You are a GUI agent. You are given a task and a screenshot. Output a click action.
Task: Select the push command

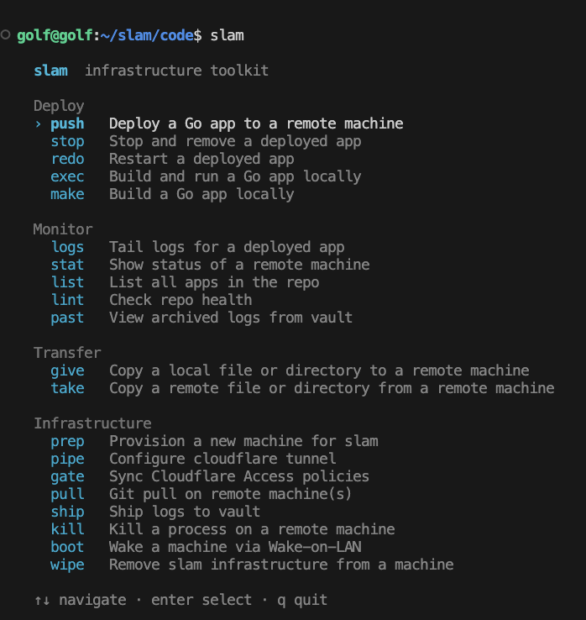67,123
